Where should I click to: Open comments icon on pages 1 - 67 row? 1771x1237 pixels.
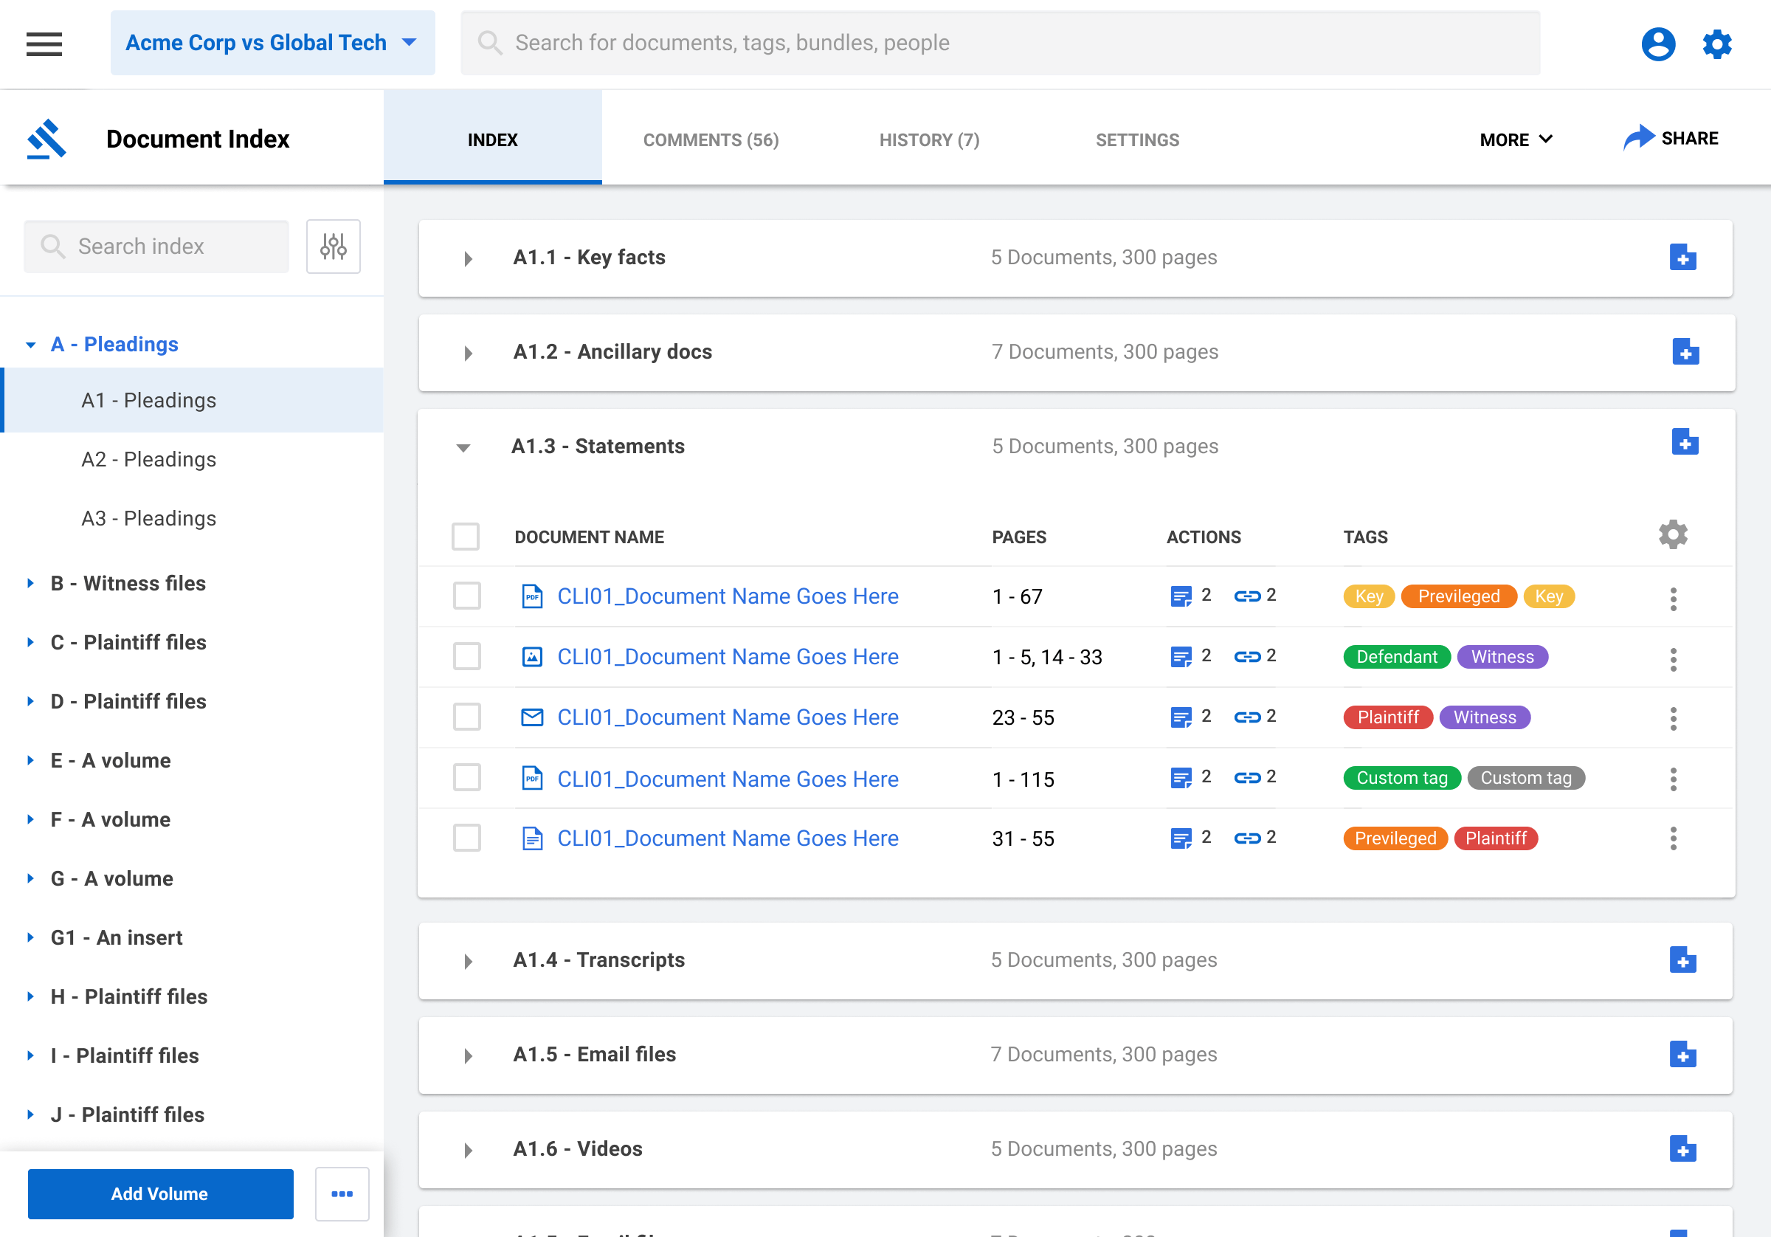(x=1180, y=596)
